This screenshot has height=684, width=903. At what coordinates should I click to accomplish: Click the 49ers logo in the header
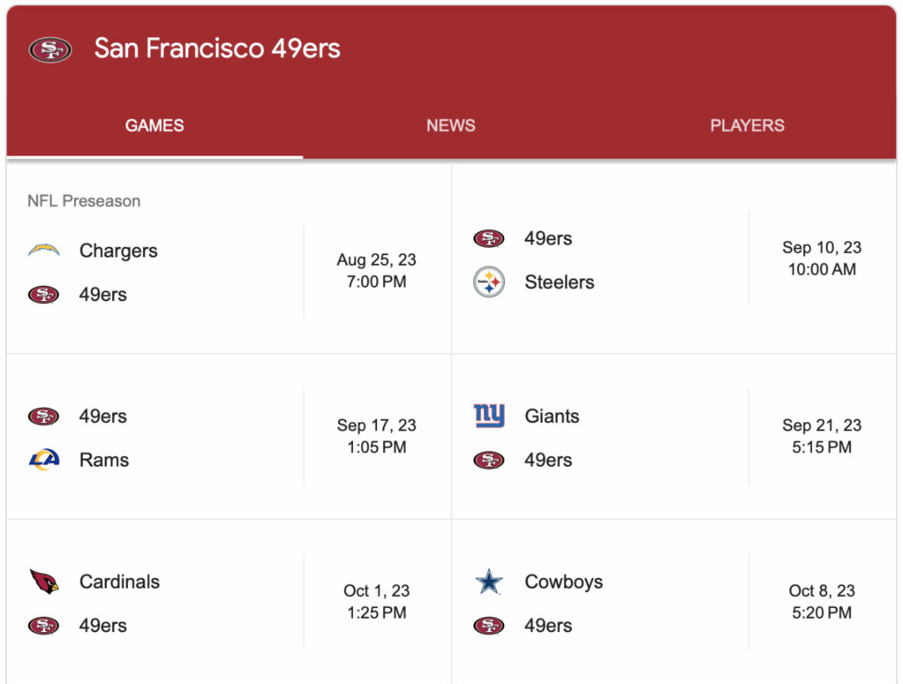[x=50, y=50]
